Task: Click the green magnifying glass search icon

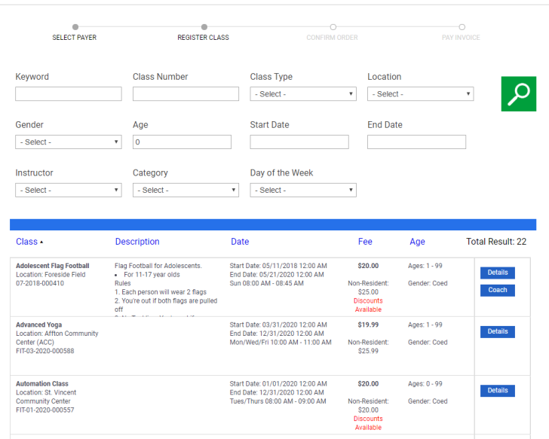Action: (x=518, y=94)
